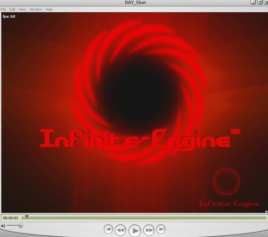
Task: Open the Edit menu
Action: point(12,9)
